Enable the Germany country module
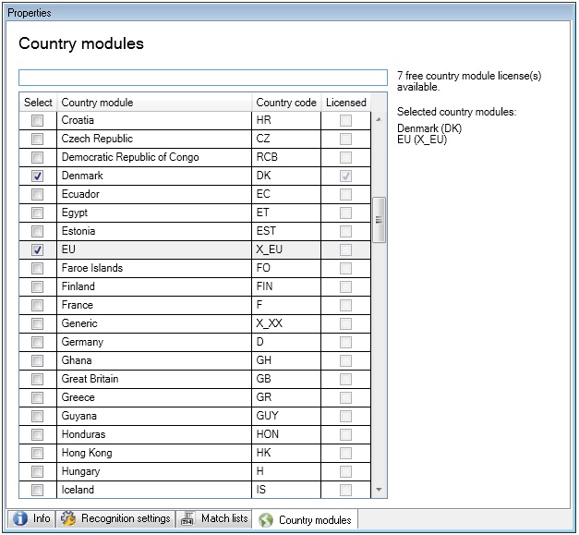 pyautogui.click(x=38, y=342)
